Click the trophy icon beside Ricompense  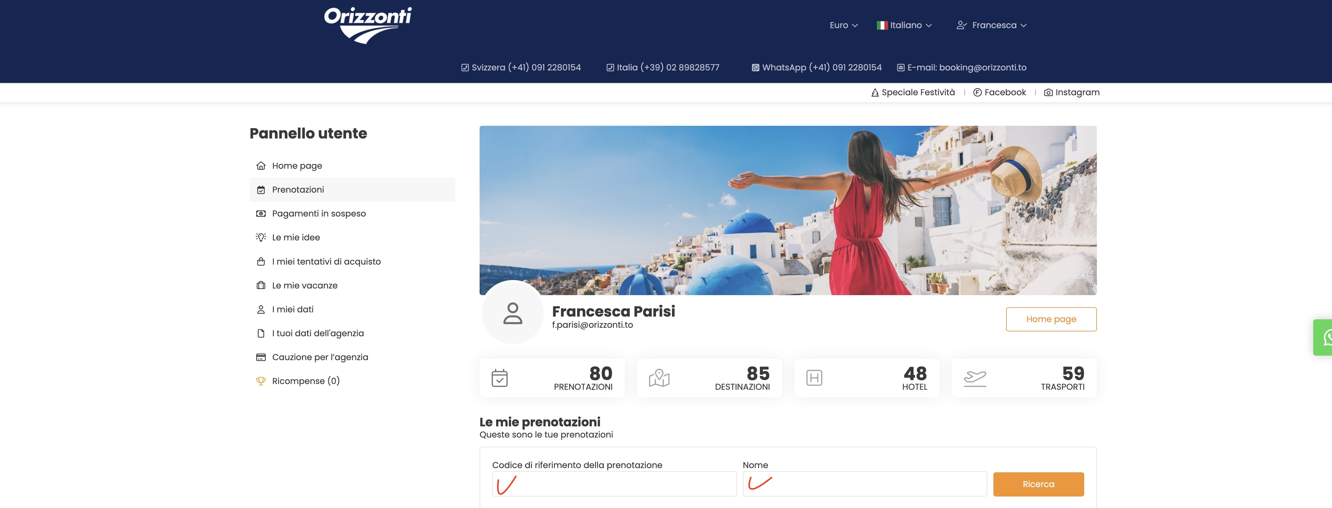click(261, 381)
